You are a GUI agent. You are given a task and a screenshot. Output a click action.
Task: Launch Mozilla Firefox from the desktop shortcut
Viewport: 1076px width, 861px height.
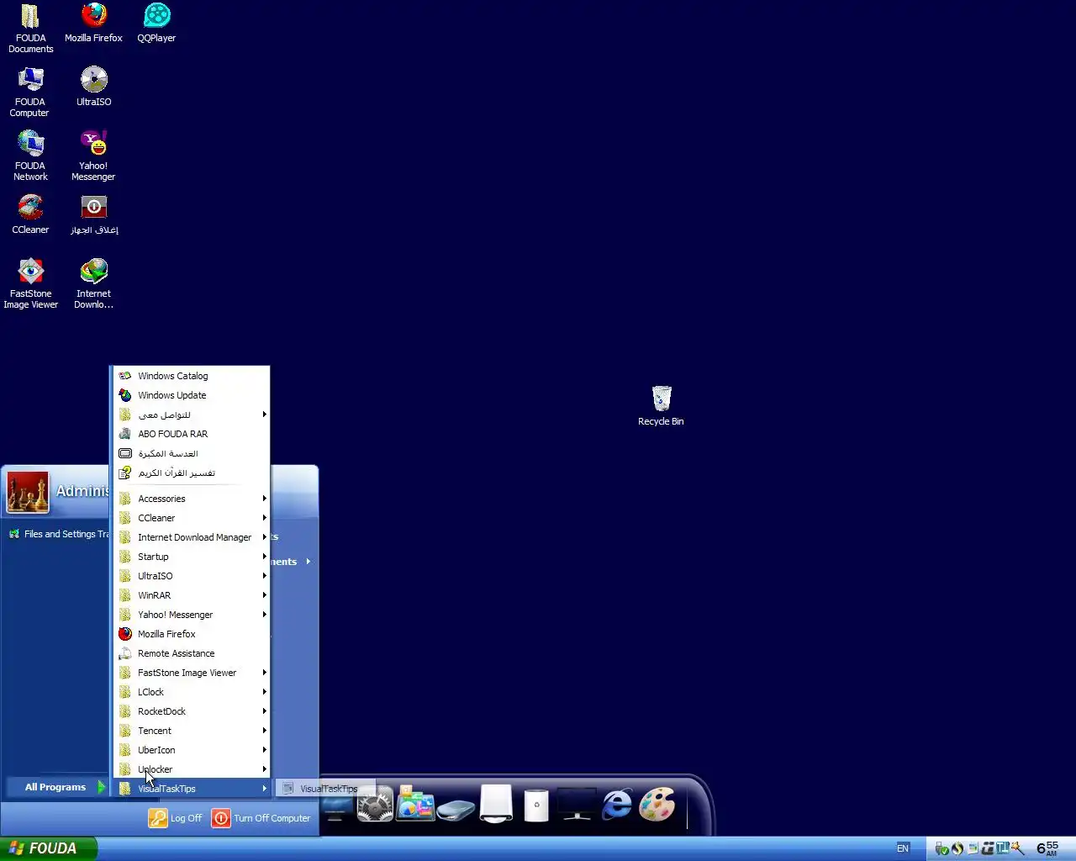coord(93,24)
